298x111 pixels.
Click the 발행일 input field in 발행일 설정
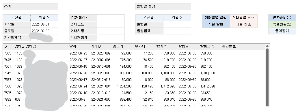177,24
